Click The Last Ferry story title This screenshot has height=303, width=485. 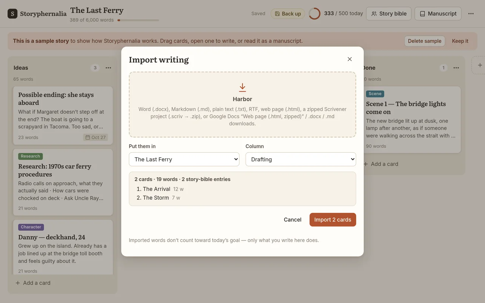[97, 10]
